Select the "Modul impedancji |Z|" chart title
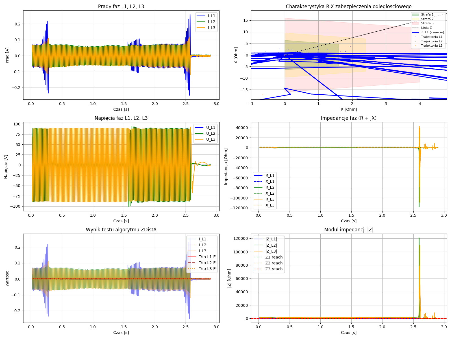Viewport: 452px width, 339px height. pos(349,230)
